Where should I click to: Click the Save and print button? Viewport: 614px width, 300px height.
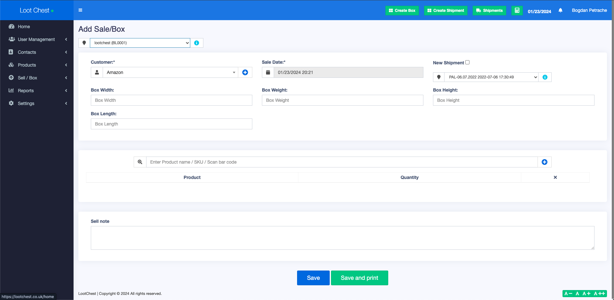point(359,278)
